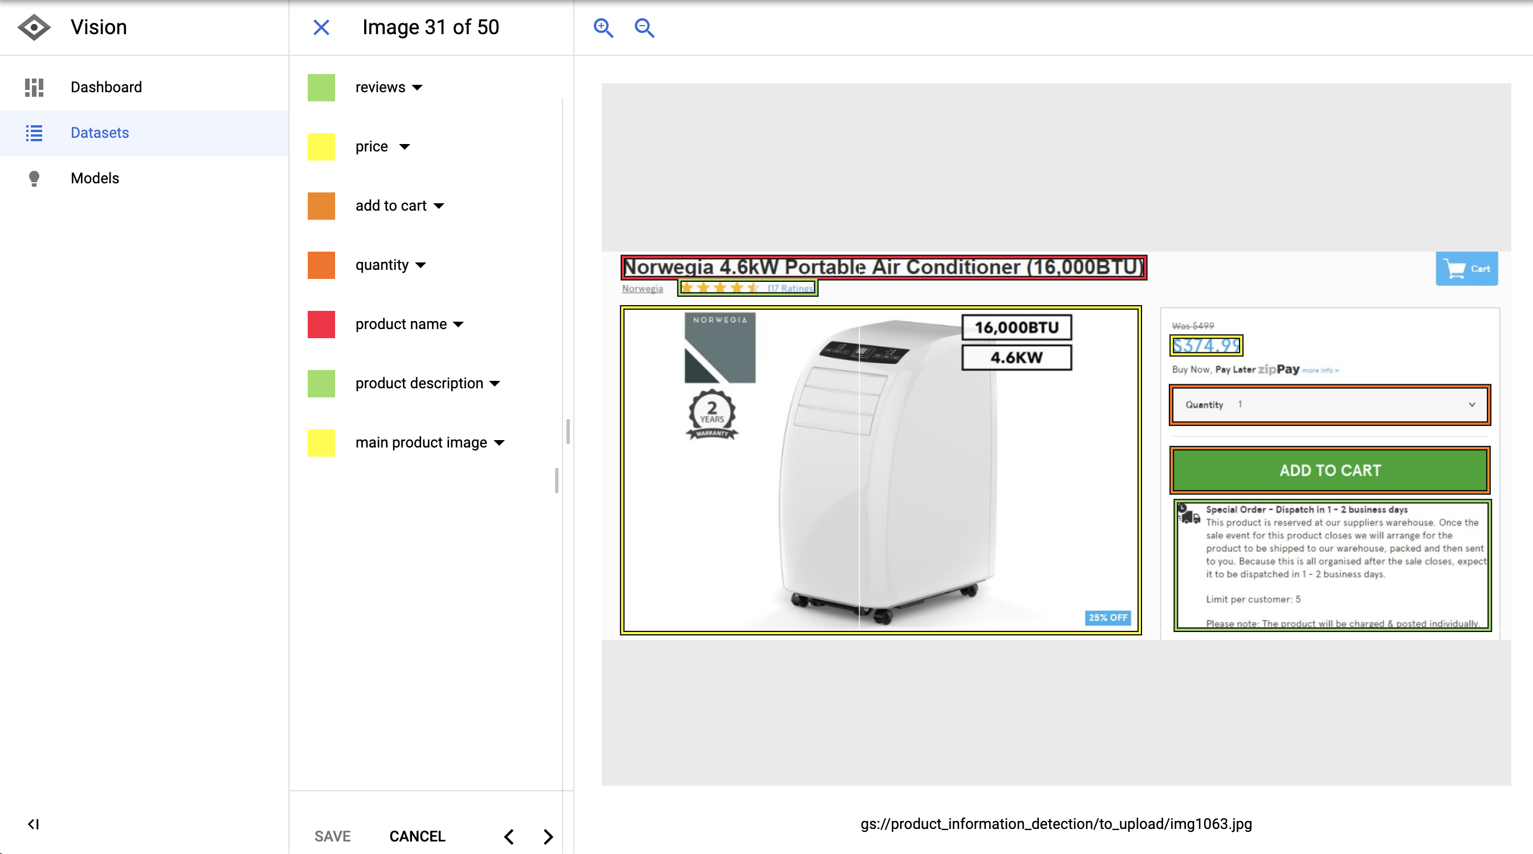This screenshot has height=854, width=1533.
Task: Go to the next image arrow
Action: [548, 837]
